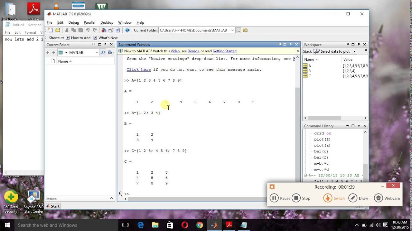Screen dimensions: 412x231
Task: Click the Getting Started link
Action: [x=224, y=51]
